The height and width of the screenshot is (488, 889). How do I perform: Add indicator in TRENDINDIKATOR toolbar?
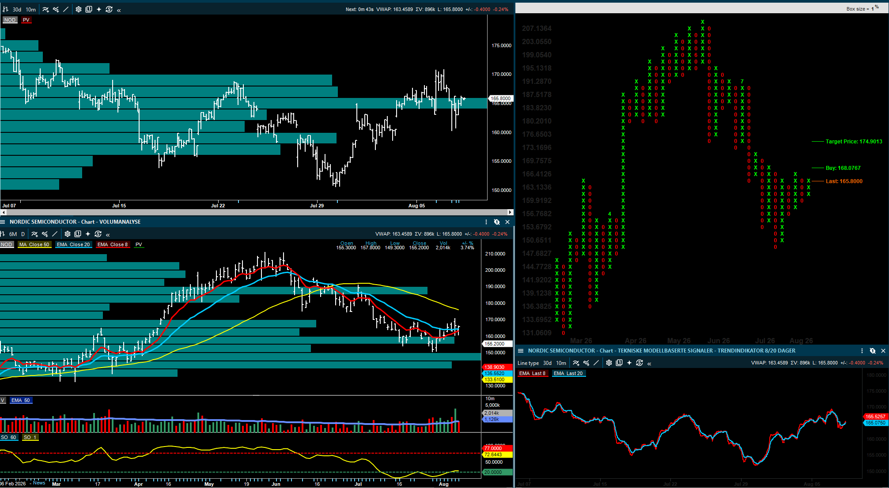[x=576, y=363]
